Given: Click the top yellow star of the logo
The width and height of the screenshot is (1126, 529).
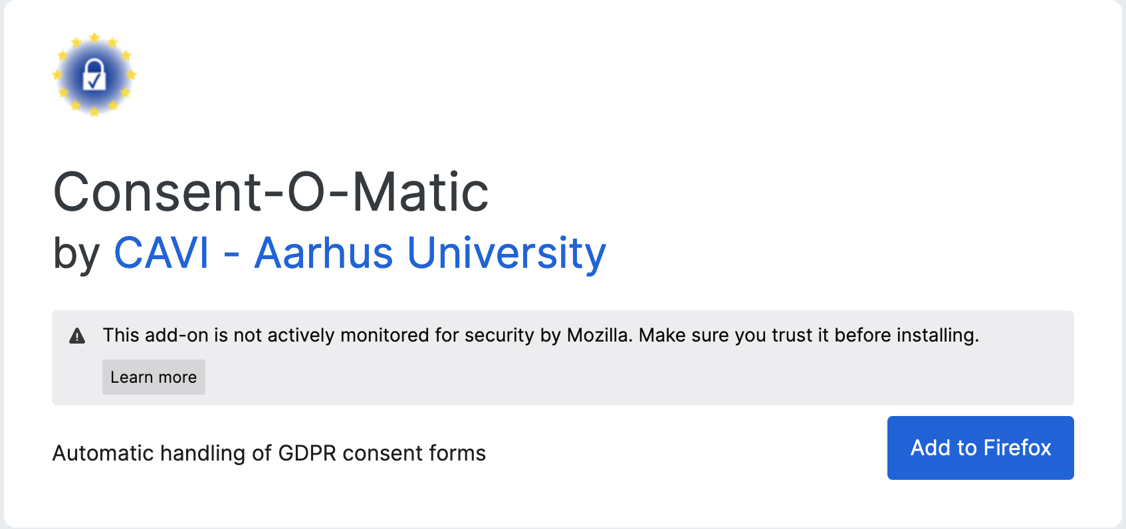Looking at the screenshot, I should click(x=94, y=38).
